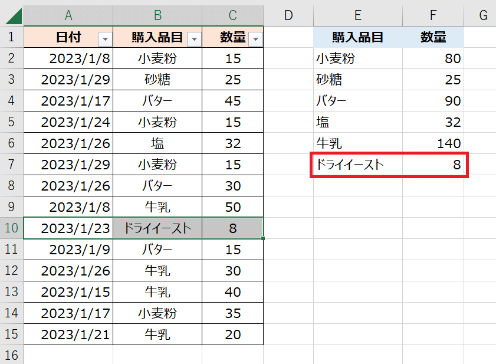Select column D header
The height and width of the screenshot is (364, 496).
coord(288,15)
